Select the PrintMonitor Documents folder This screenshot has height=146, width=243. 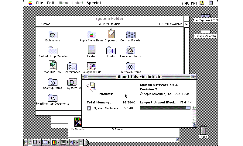pyautogui.click(x=53, y=98)
